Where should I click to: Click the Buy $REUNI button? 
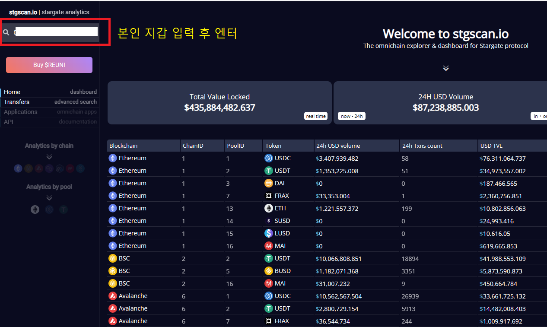pos(49,65)
